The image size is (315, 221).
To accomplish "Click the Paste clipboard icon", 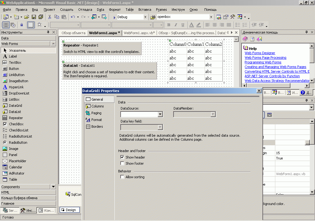I will (64, 17).
